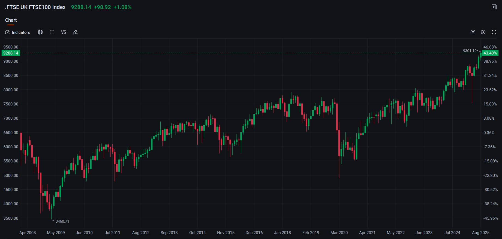Collapse the panel using top-right arrow icon
502x239 pixels.
tap(494, 7)
